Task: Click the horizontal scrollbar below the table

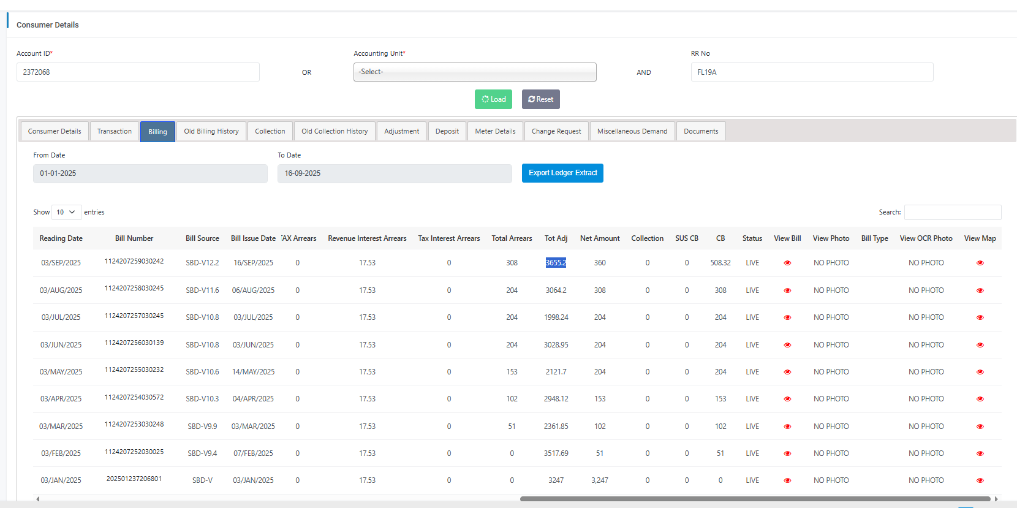Action: click(755, 499)
